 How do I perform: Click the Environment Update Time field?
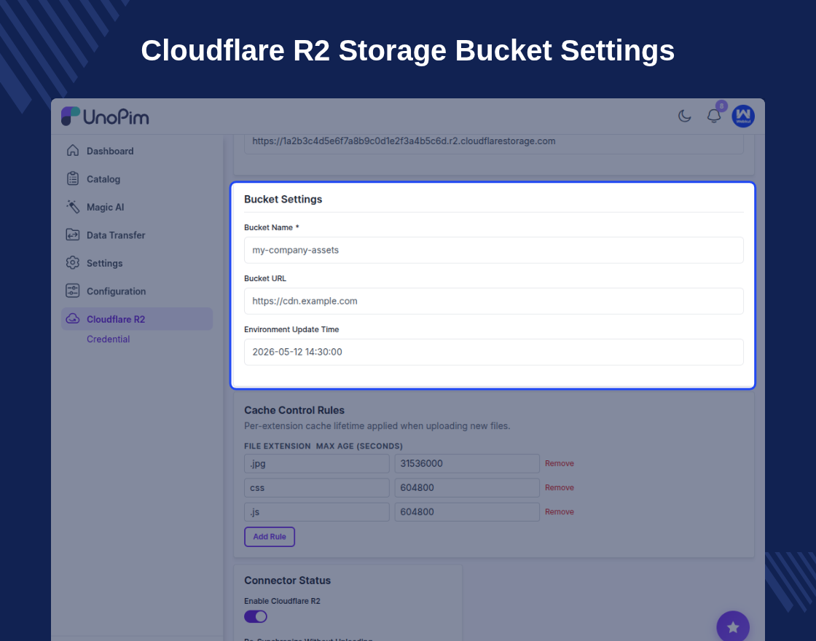pyautogui.click(x=494, y=353)
